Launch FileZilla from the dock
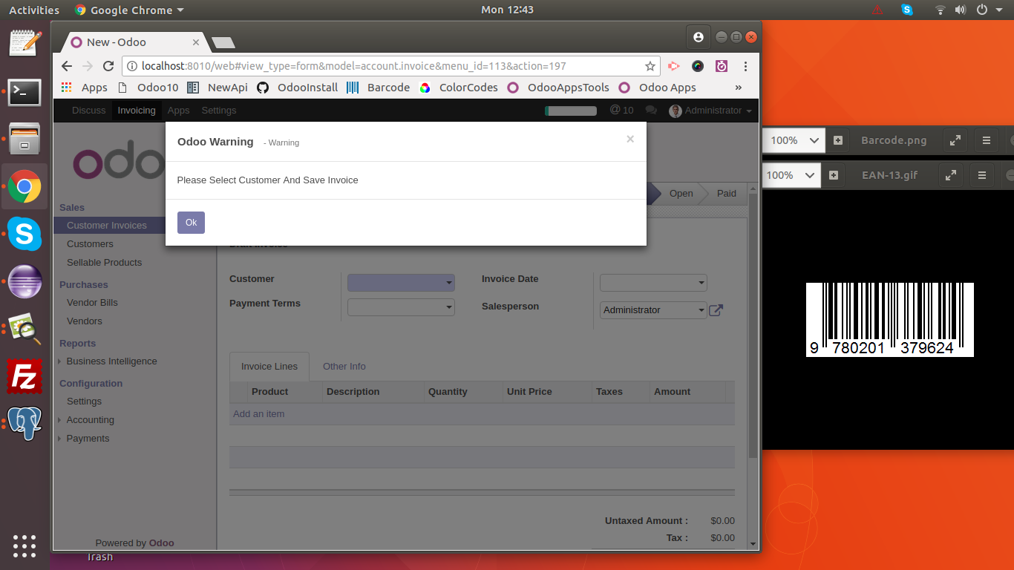The height and width of the screenshot is (570, 1014). tap(24, 376)
